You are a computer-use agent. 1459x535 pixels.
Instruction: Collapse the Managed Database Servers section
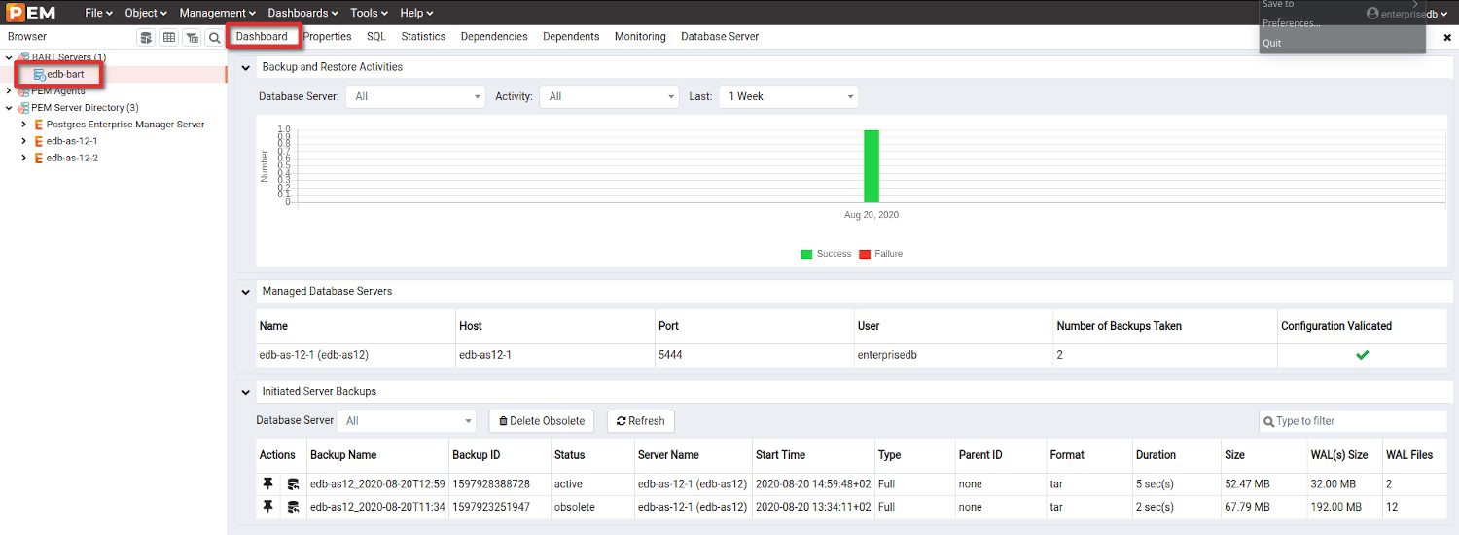(245, 291)
